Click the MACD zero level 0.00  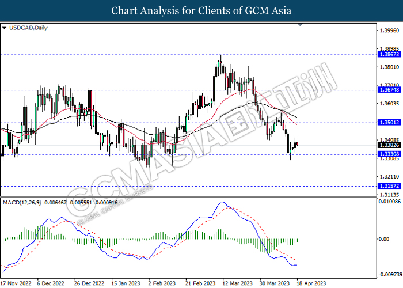pos(384,239)
